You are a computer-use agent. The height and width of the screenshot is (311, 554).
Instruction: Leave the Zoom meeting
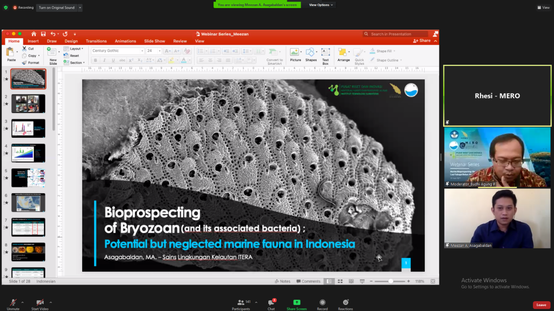541,305
